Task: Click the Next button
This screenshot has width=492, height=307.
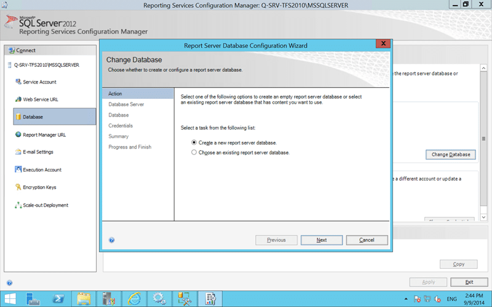Action: (322, 240)
